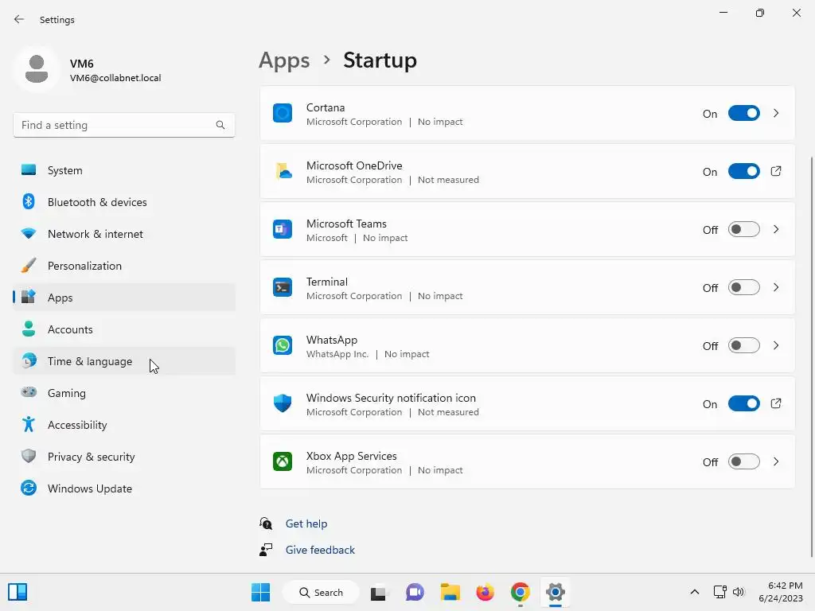Click the Microsoft Teams app icon

click(x=283, y=230)
